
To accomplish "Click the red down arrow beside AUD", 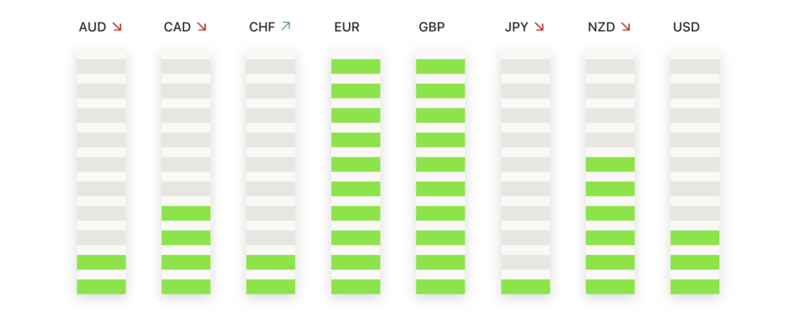I will (117, 27).
